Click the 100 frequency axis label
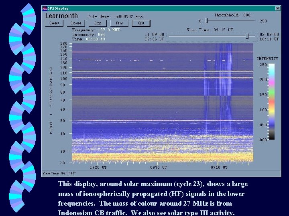289x216 pixels. (x=63, y=79)
